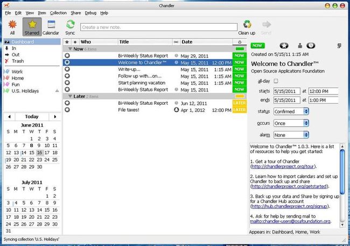Open the chandlerproject.org/getstarted link
Image resolution: width=350 pixels, height=246 pixels.
pos(289,186)
